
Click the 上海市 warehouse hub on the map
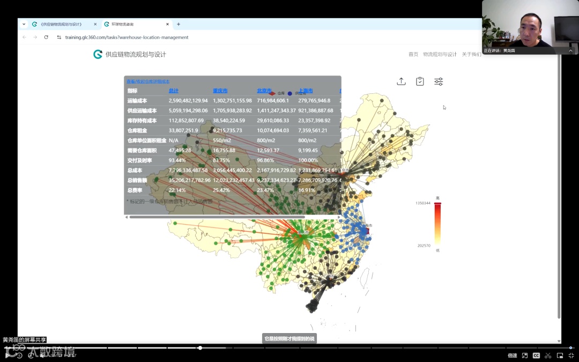[x=367, y=232]
